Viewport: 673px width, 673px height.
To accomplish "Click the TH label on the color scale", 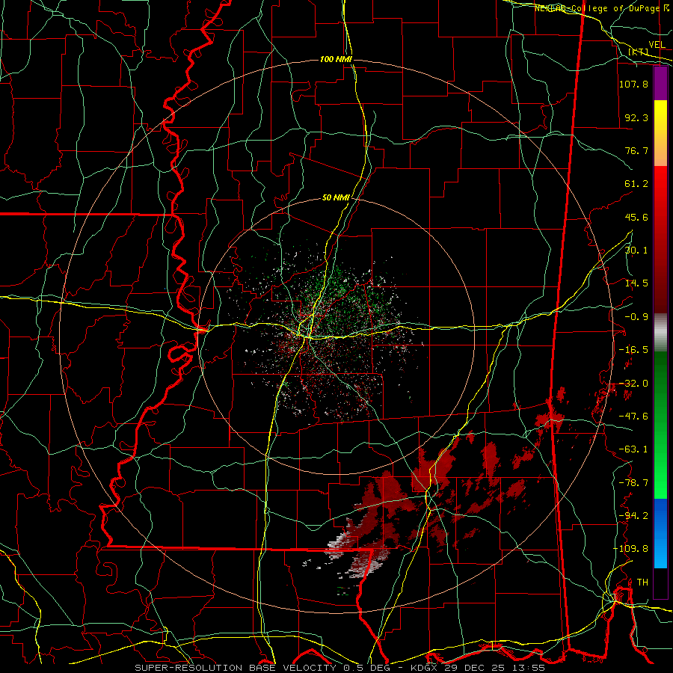I will point(642,583).
